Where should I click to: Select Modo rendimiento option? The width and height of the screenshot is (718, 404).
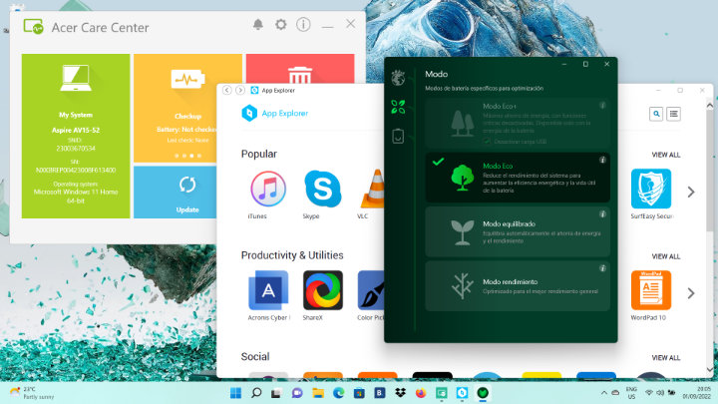518,286
